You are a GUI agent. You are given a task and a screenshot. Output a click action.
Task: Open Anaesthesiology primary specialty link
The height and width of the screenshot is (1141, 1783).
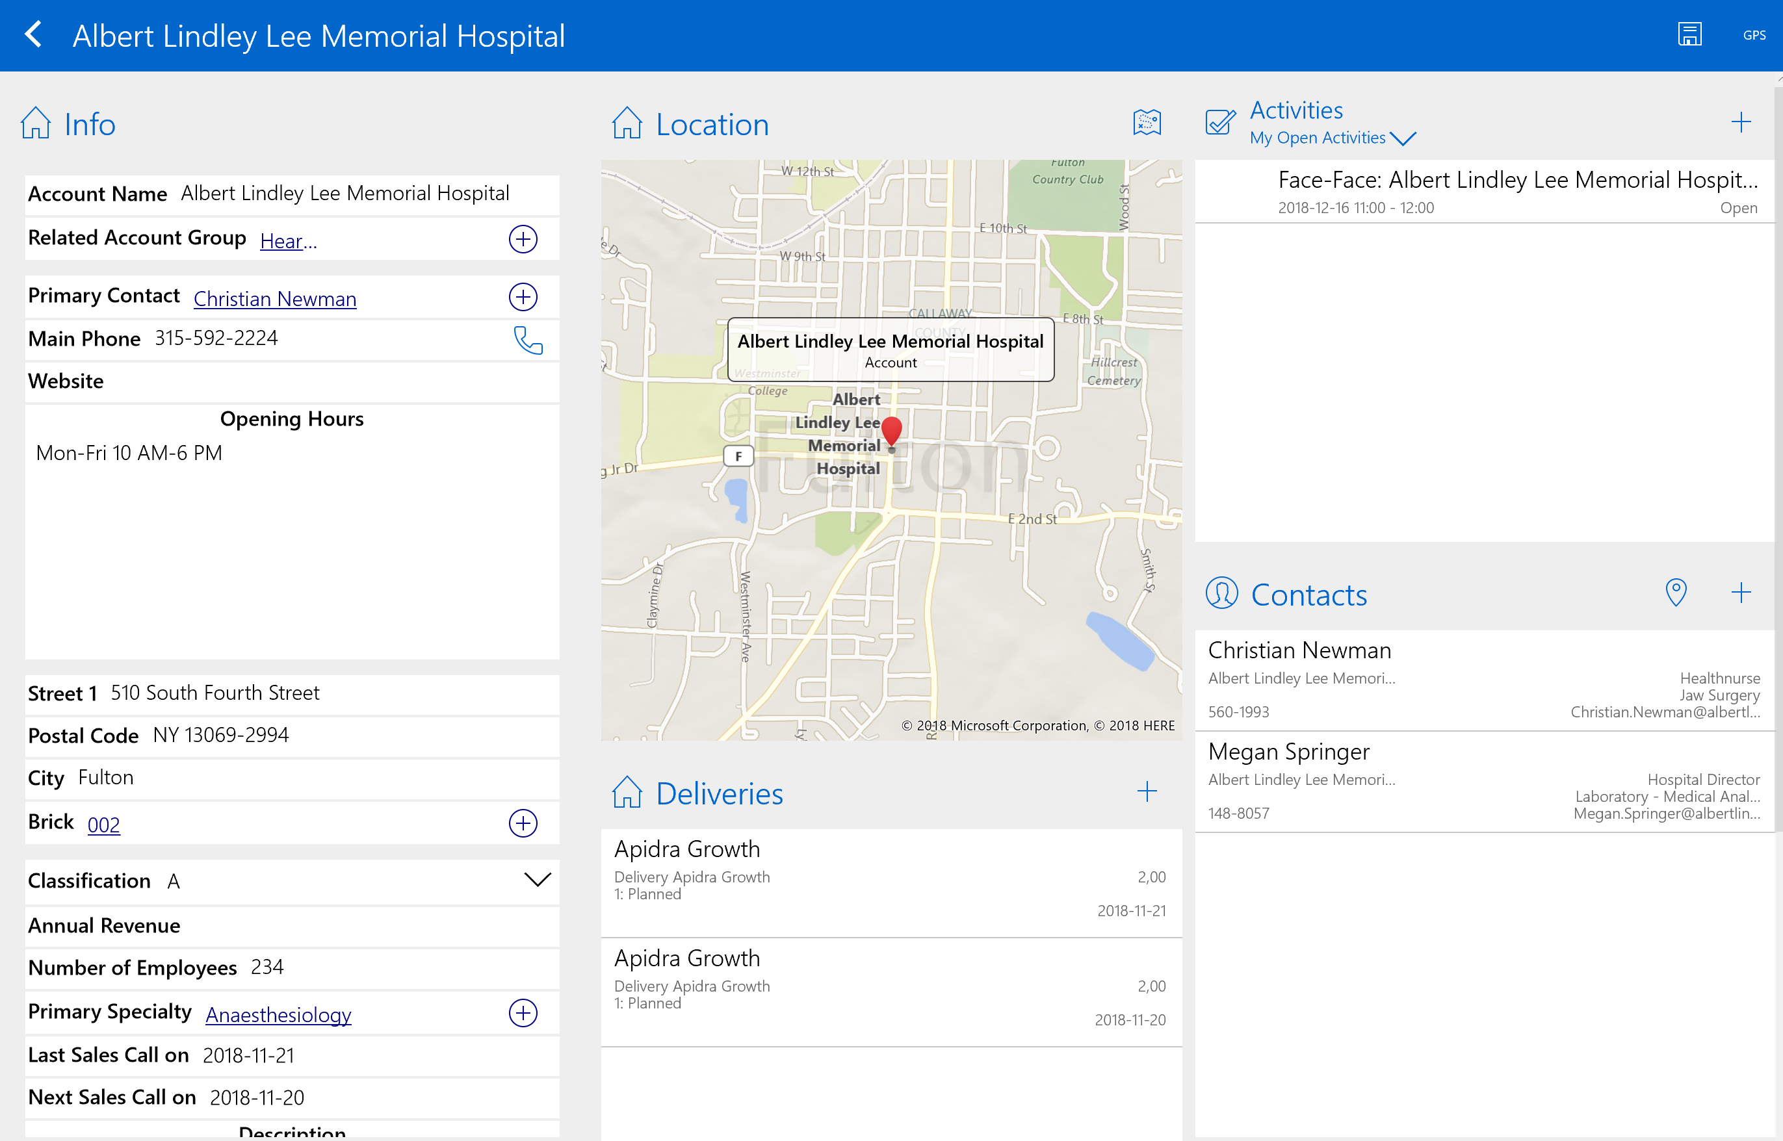tap(279, 1015)
